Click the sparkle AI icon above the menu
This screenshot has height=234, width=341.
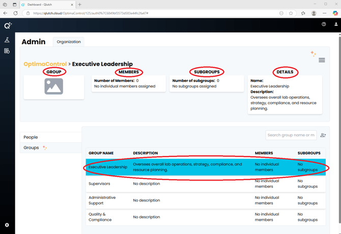coord(313,53)
